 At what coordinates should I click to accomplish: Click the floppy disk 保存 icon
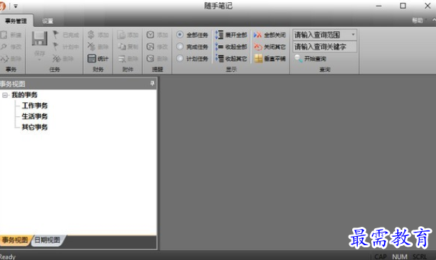click(39, 38)
